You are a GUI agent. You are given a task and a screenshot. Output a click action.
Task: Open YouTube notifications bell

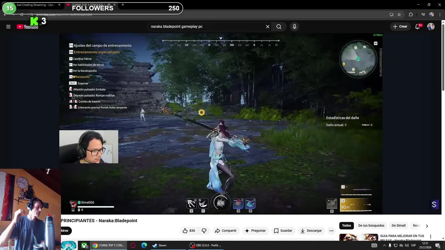[x=418, y=26]
